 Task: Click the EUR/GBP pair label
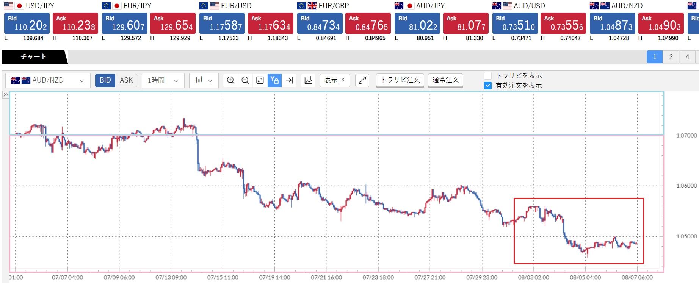point(334,6)
